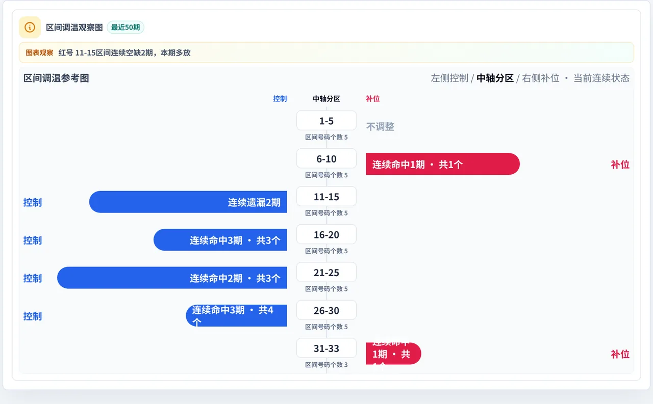
Task: Select the 16-20 zone box
Action: click(x=326, y=234)
